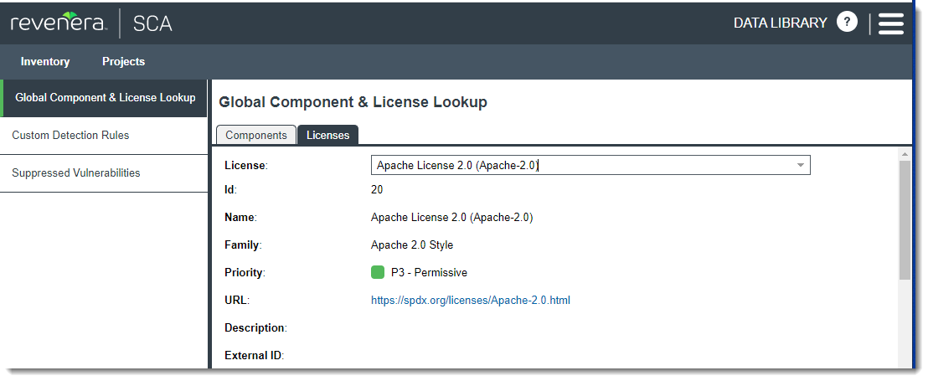Select Global Component & License Lookup sidebar item
The image size is (928, 381).
coord(105,98)
